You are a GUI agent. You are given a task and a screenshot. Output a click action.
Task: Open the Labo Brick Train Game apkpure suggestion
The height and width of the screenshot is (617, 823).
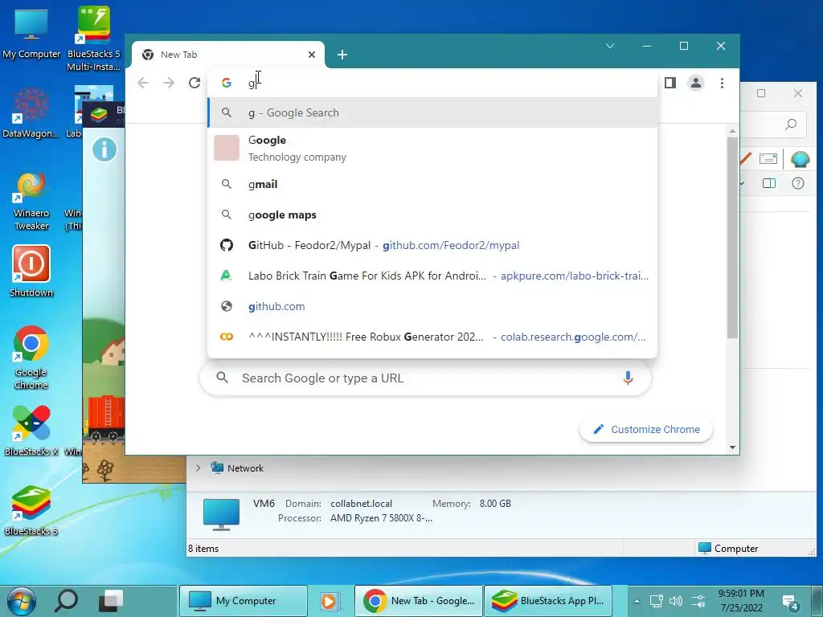coord(433,276)
